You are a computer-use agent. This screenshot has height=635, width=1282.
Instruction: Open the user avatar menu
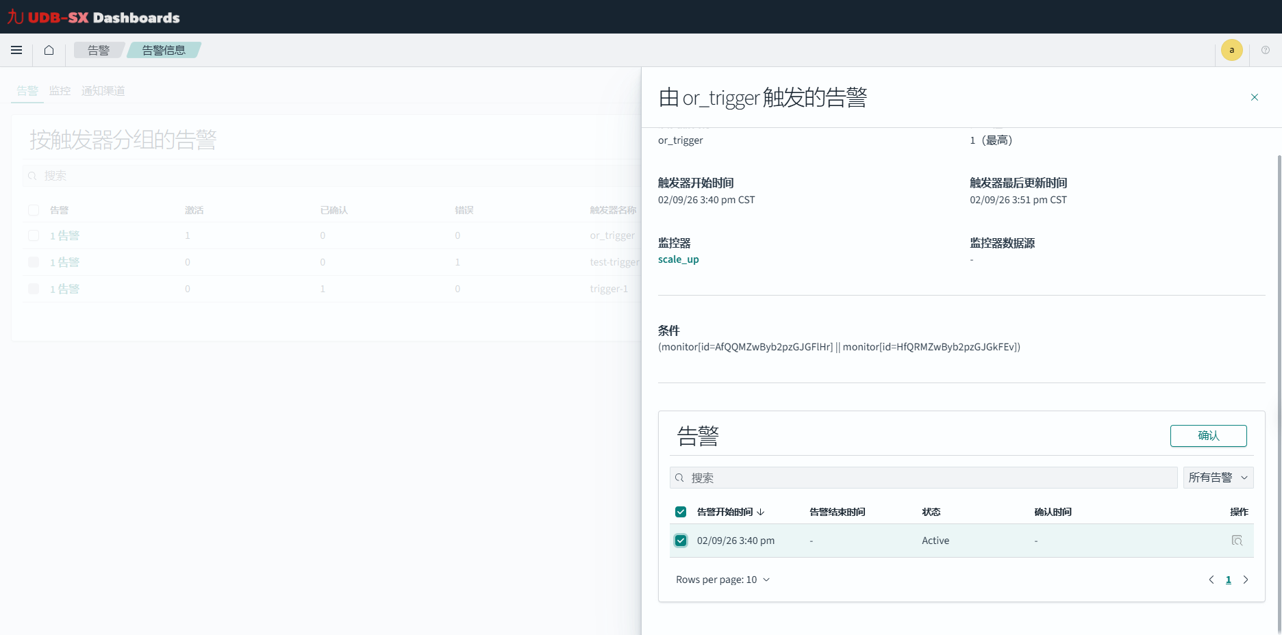pyautogui.click(x=1231, y=50)
